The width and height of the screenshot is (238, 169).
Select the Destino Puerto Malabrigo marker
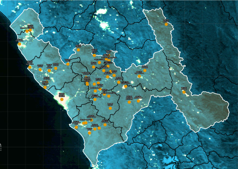[x=30, y=67]
